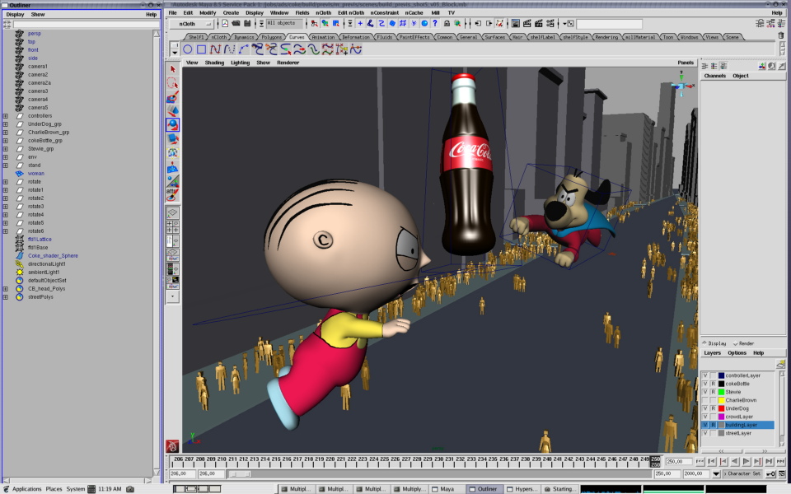Toggle visibility V box of crowdLayer
The image size is (791, 494).
coord(704,417)
